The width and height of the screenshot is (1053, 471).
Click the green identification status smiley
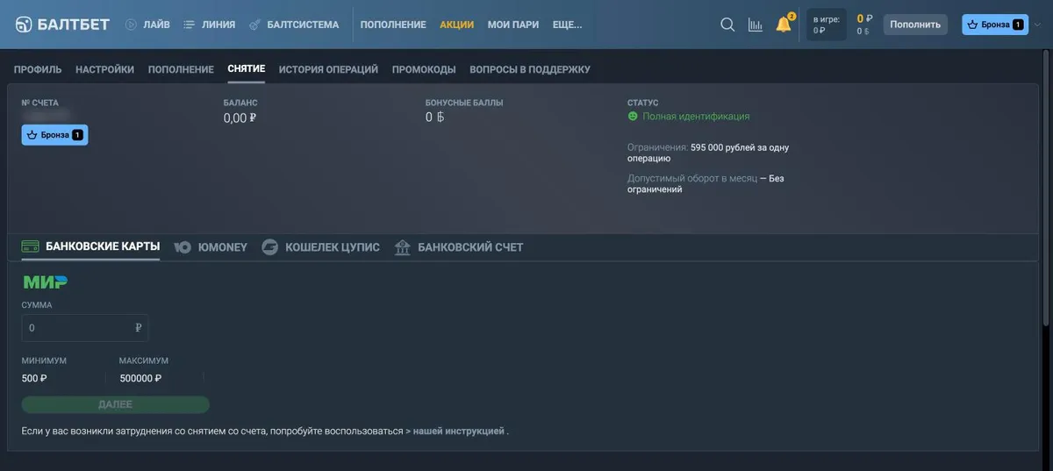(633, 116)
